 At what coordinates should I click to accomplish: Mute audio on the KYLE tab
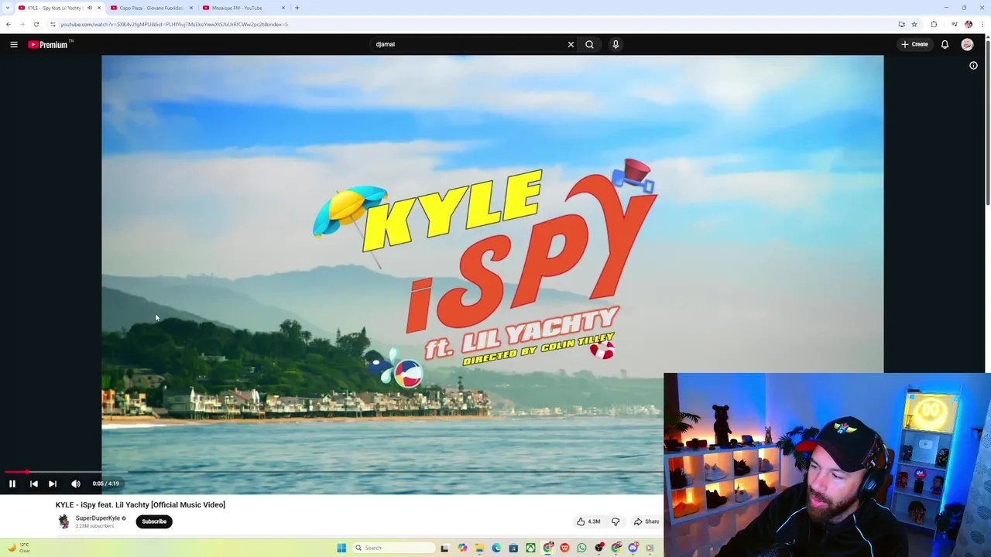point(89,8)
